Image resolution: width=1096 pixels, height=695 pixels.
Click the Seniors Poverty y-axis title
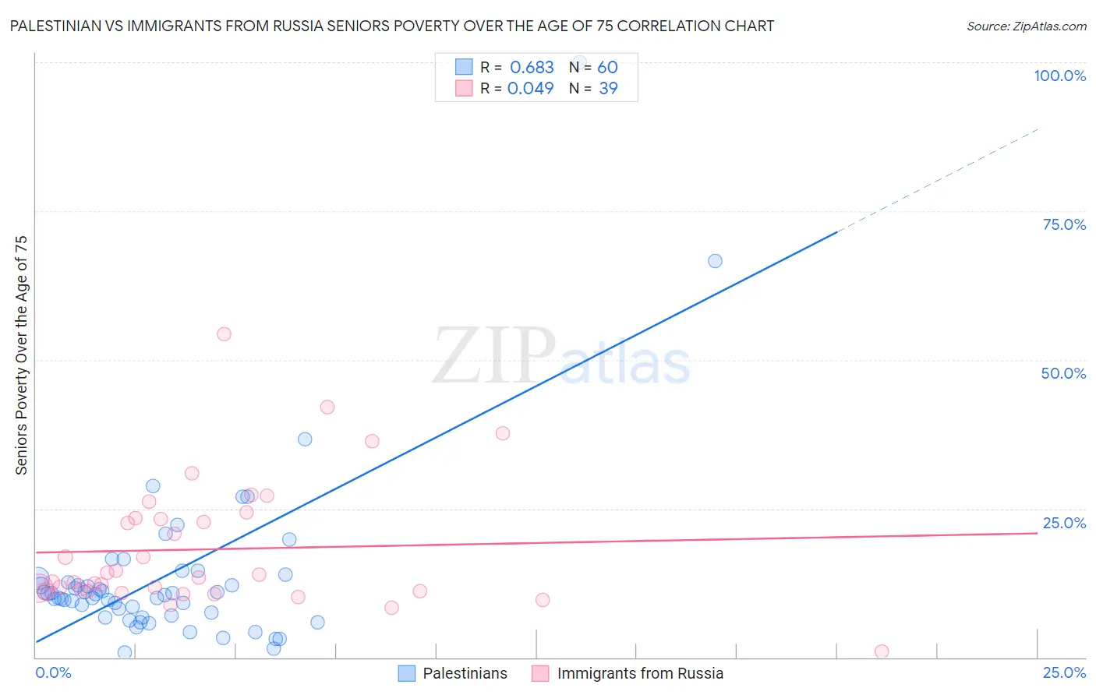21,355
